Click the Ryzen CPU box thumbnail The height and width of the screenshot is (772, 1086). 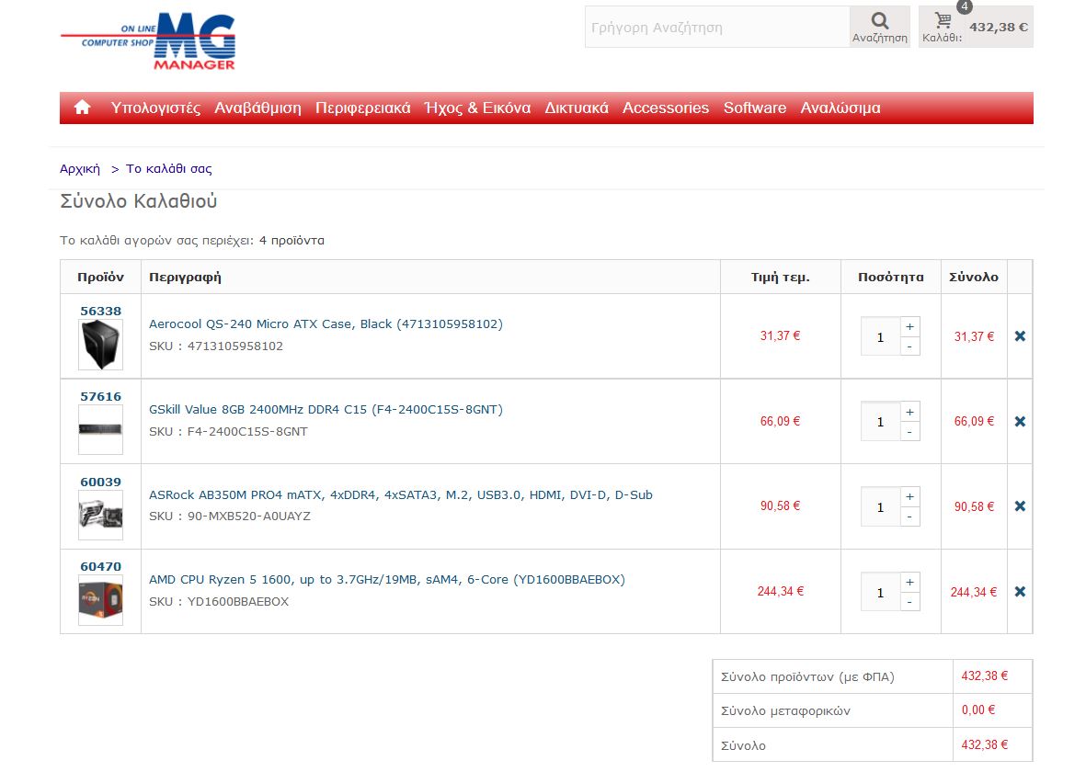(x=100, y=600)
